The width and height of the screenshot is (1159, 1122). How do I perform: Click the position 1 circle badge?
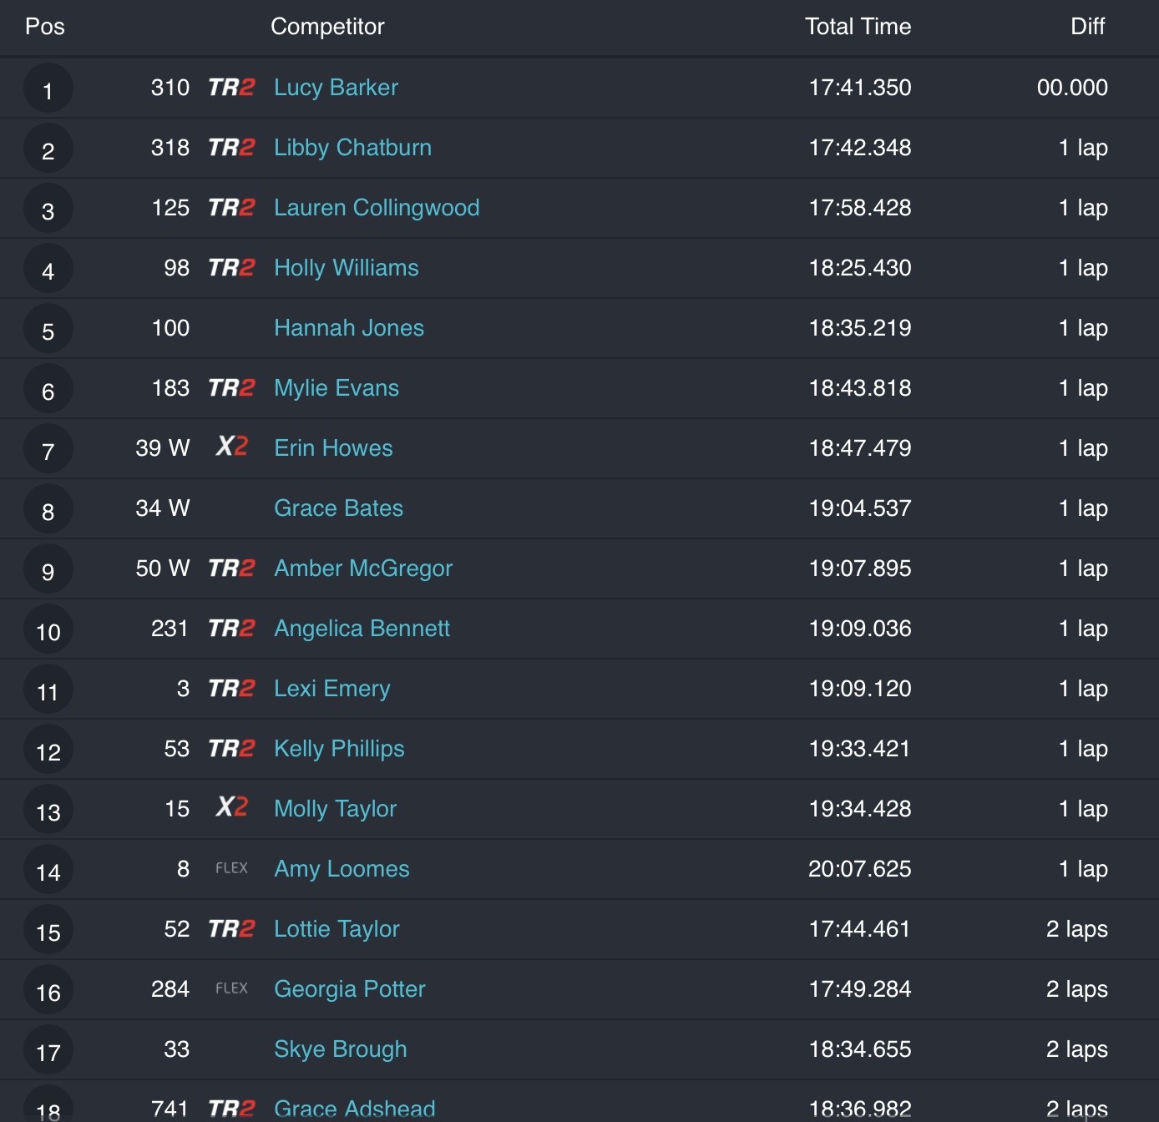coord(48,89)
